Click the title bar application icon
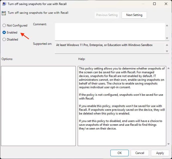Screen dimensions: 172x159 click(x=4, y=4)
